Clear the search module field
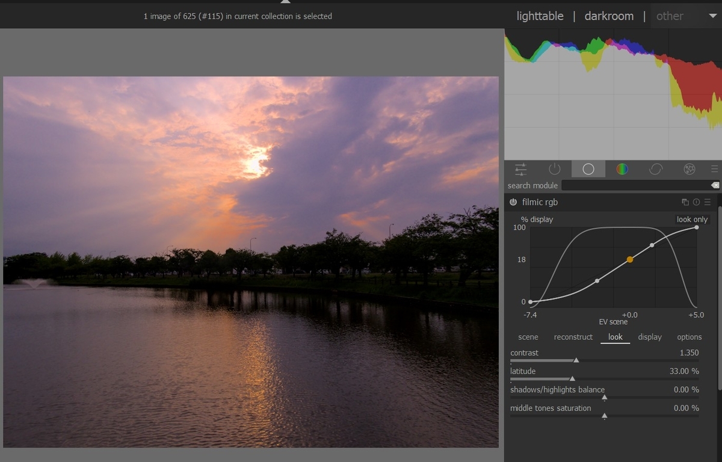722x462 pixels. [714, 185]
